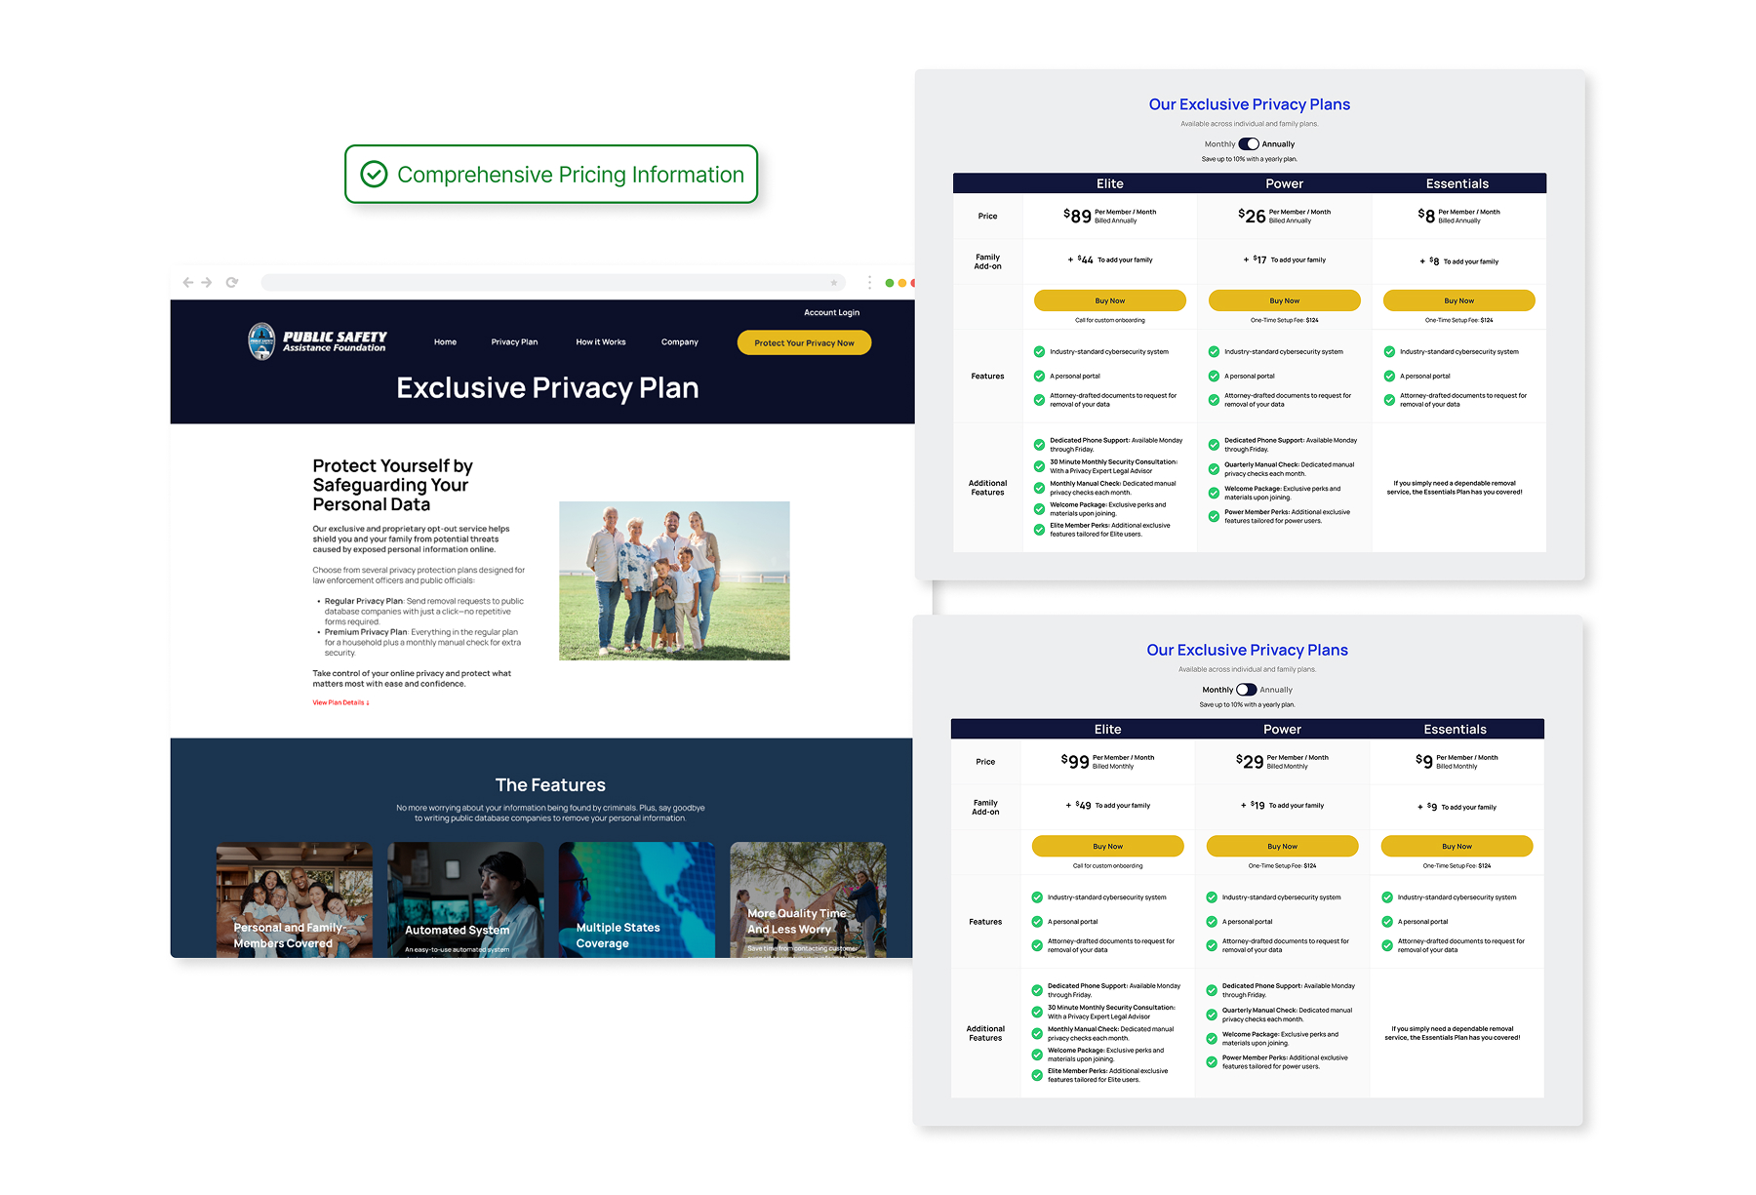
Task: Toggle the Monthly/Annually switch in the monthly pricing panel
Action: [x=1247, y=690]
